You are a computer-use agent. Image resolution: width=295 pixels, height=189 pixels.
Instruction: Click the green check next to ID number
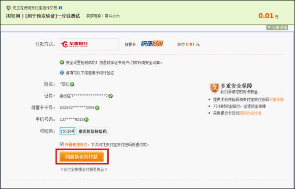[x=111, y=96]
